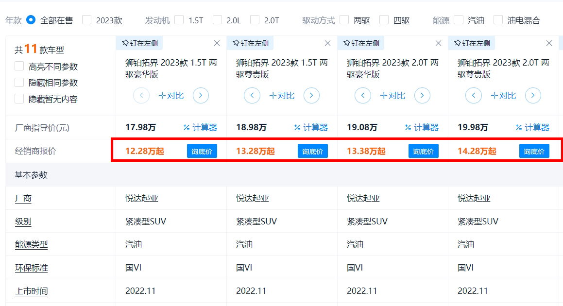Go to previous model in 1.5T 两驱豪华版 column

click(141, 96)
